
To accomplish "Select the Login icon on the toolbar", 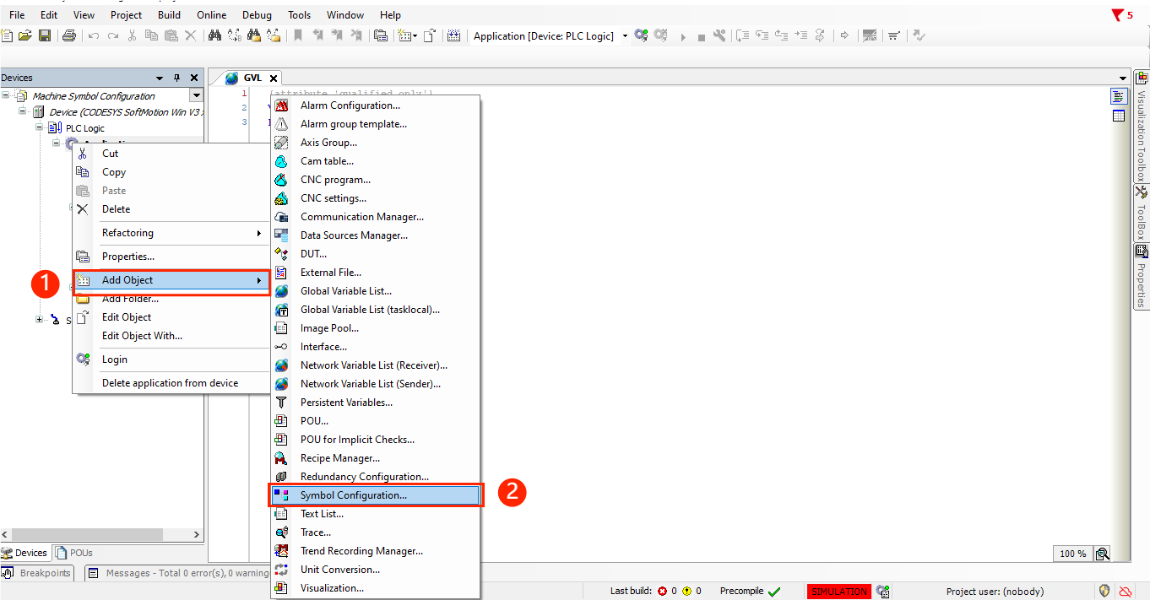I will tap(640, 35).
